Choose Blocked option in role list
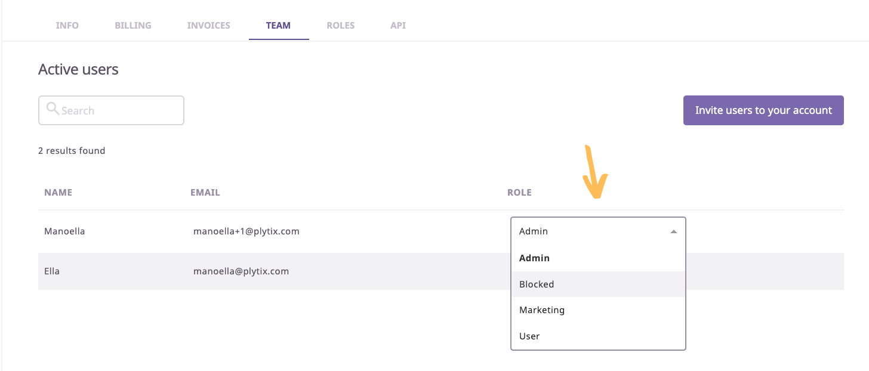This screenshot has height=371, width=869. (x=599, y=285)
